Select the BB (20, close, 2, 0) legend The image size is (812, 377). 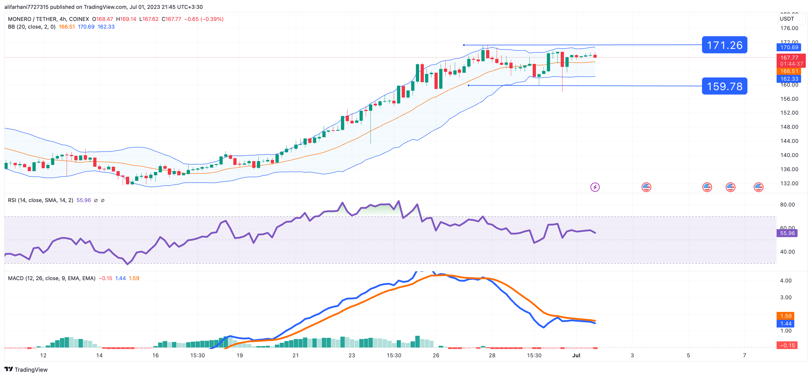[x=32, y=27]
